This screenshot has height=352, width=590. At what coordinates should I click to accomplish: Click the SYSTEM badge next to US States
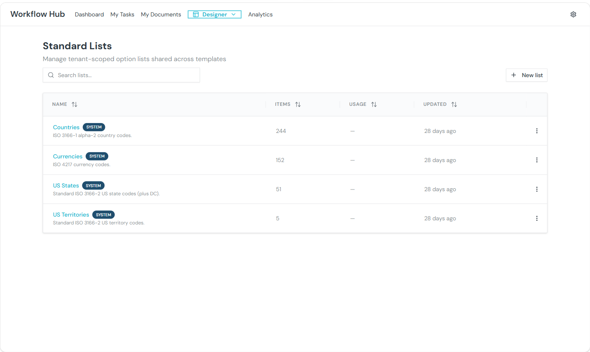click(93, 185)
